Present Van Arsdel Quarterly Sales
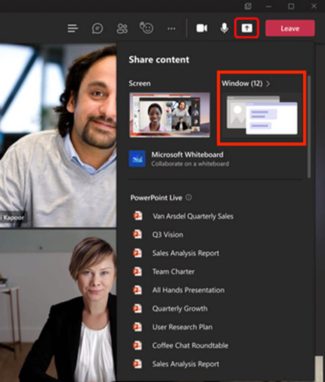 pyautogui.click(x=193, y=216)
